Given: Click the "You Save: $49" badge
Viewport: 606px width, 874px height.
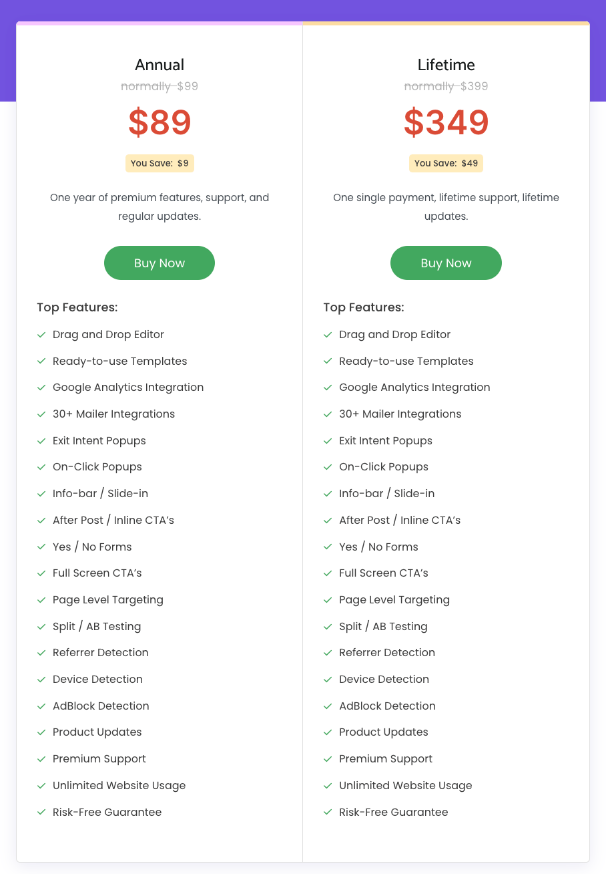Looking at the screenshot, I should point(446,163).
